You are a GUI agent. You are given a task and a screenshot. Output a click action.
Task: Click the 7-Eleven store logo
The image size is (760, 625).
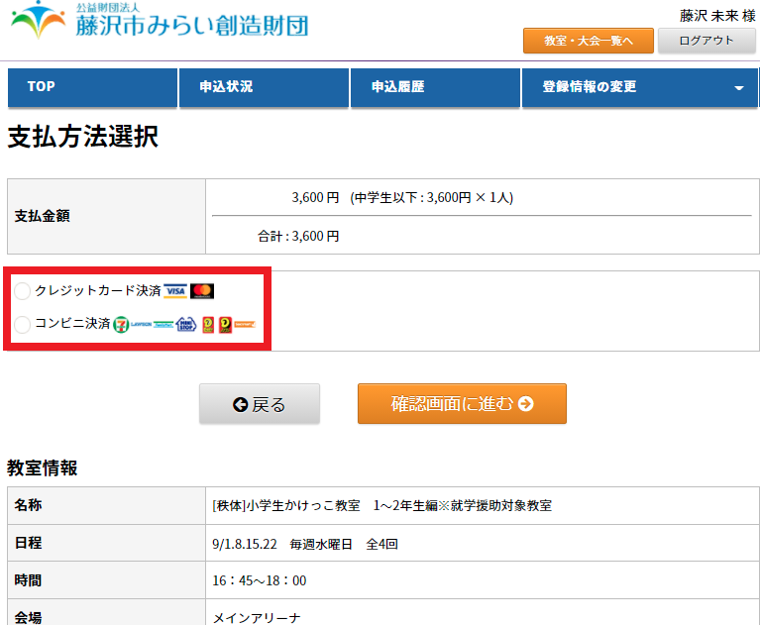pyautogui.click(x=121, y=324)
